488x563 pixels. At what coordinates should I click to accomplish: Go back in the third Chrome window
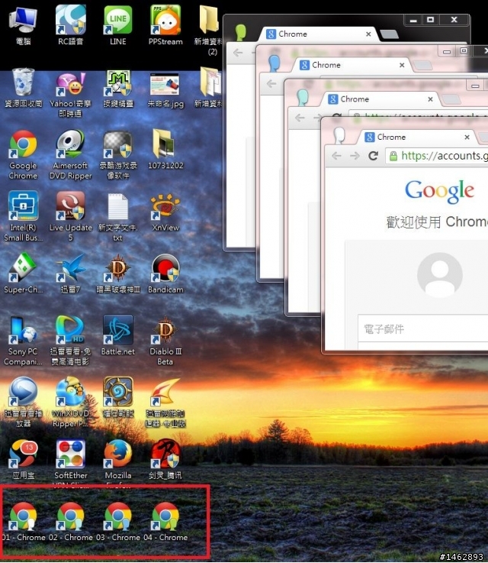tap(300, 118)
